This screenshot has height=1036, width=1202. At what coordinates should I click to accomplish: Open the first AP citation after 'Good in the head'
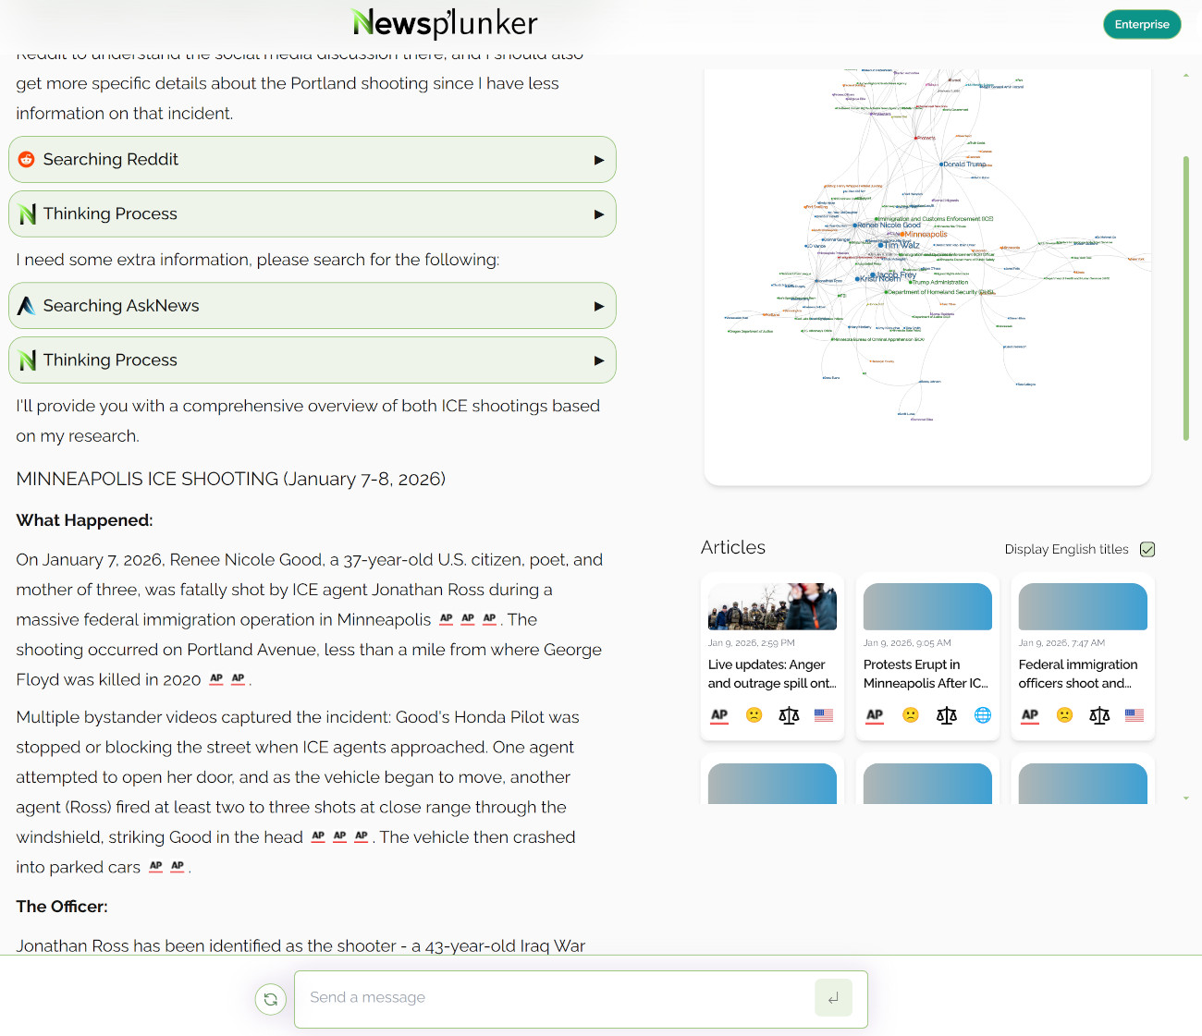(x=318, y=836)
